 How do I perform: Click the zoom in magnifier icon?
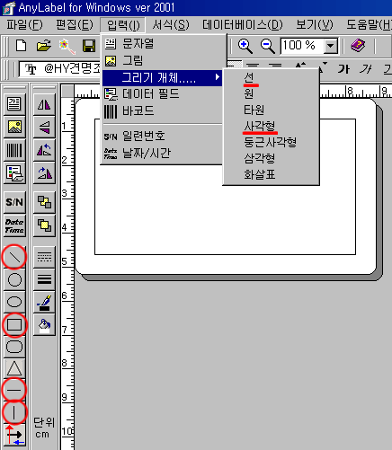coord(245,46)
